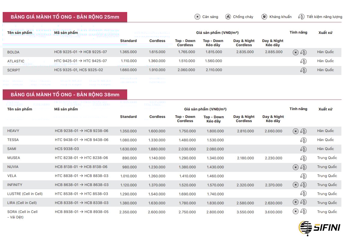345x240 pixels.
Task: Click the HEAVY product name
Action: (13, 131)
